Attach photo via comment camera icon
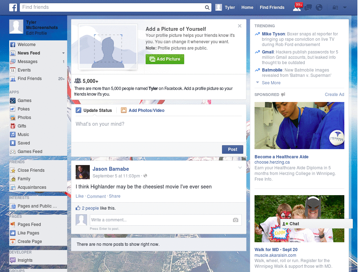 click(x=235, y=220)
